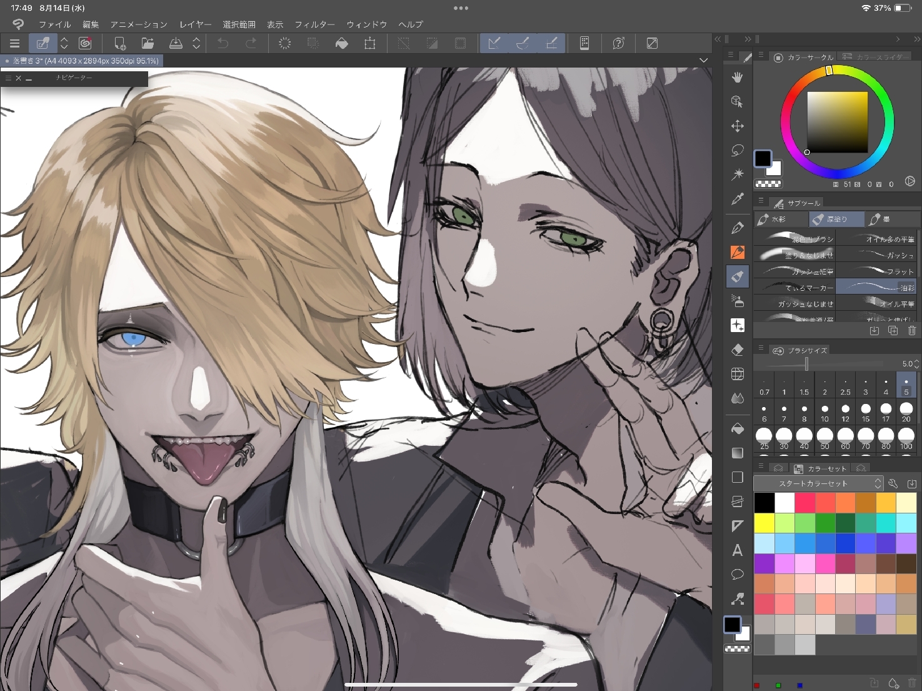Toggle snap to ruler in command bar

coord(494,43)
